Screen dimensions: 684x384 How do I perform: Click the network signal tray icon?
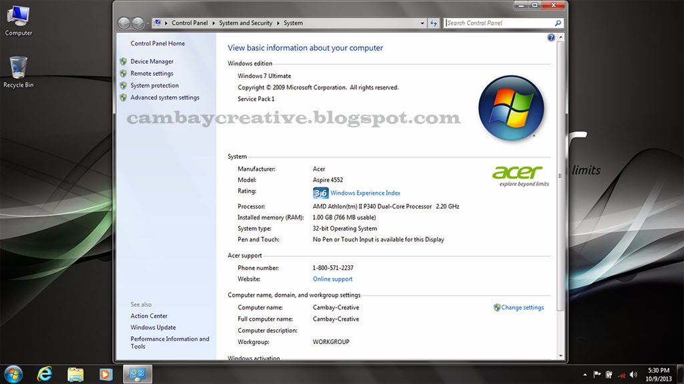(621, 375)
